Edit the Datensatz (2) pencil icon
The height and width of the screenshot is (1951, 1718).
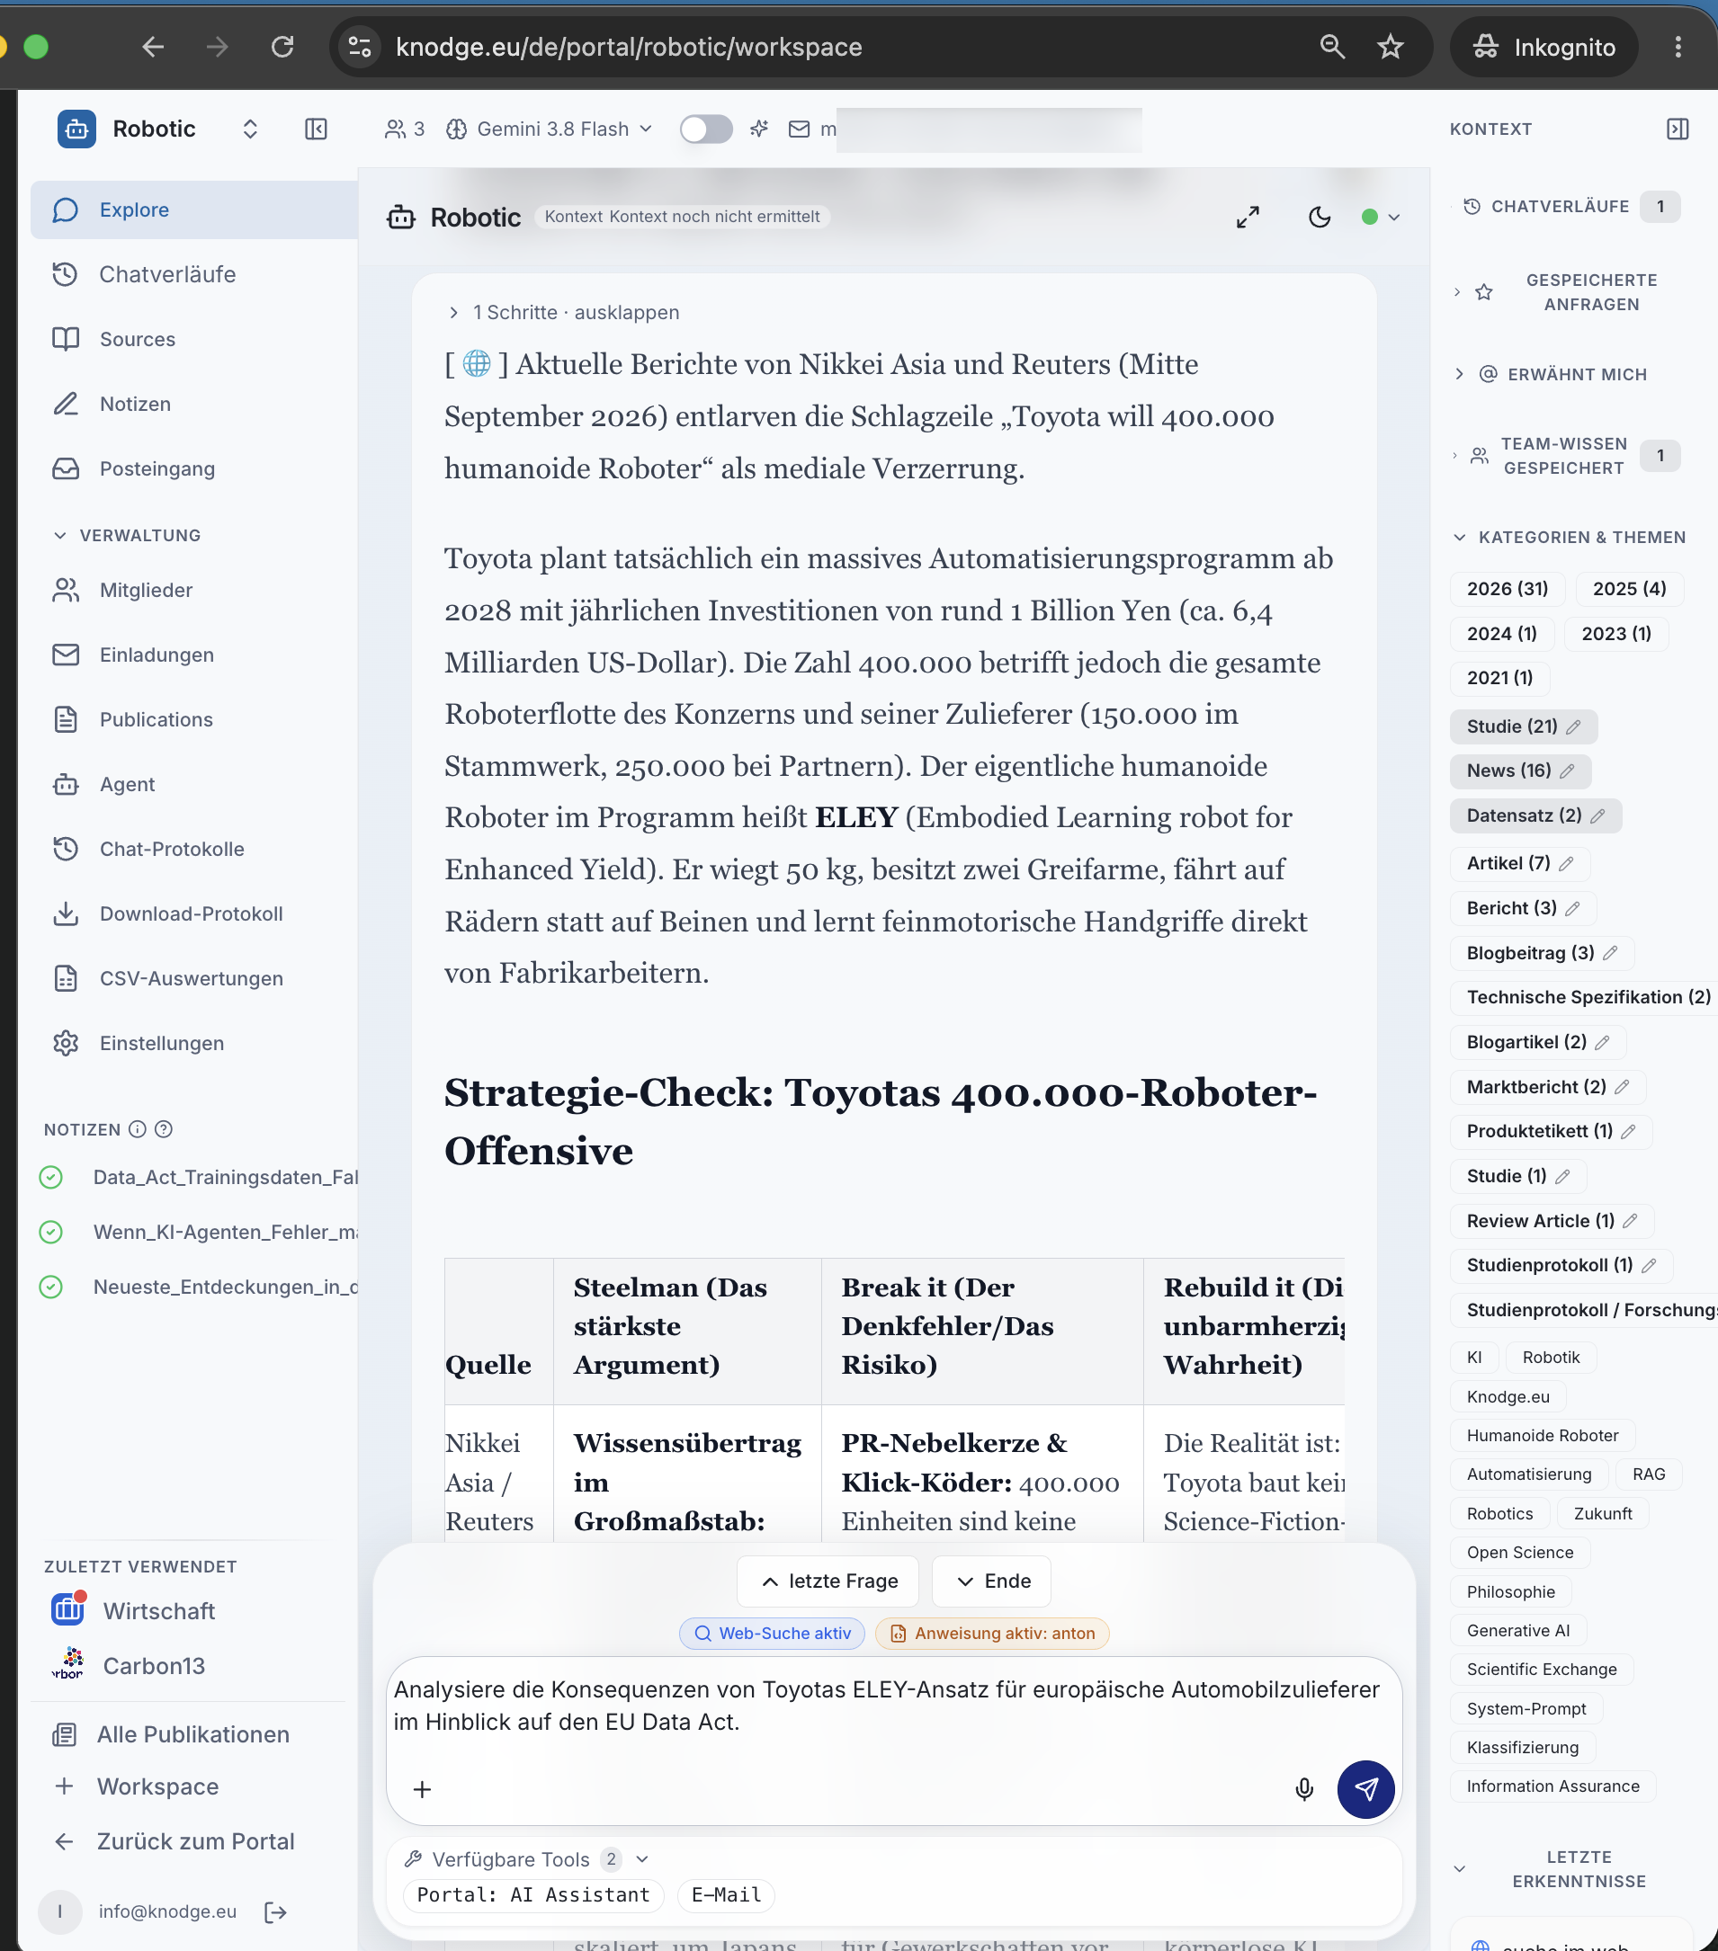click(x=1597, y=816)
